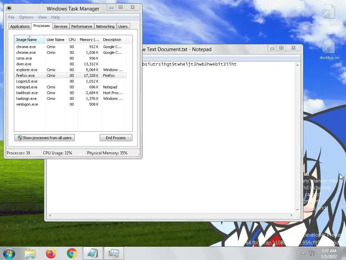The height and width of the screenshot is (260, 346).
Task: Open the clock showing 7:37 AM
Action: [x=329, y=254]
